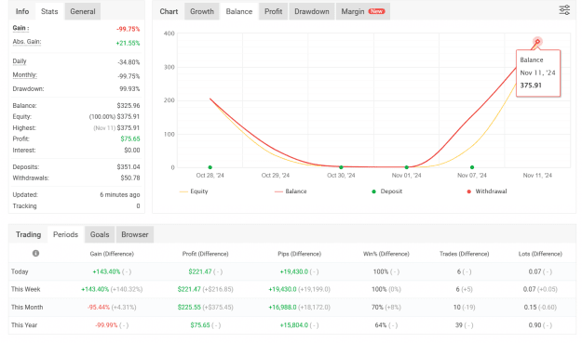Click the info icon in Periods table header

[x=35, y=254]
